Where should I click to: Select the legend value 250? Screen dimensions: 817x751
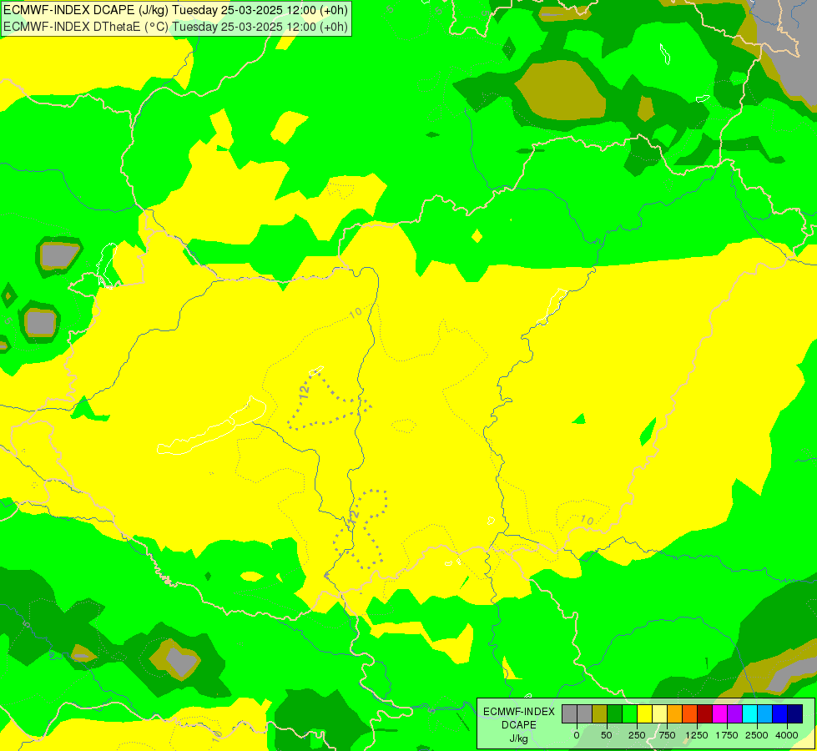[637, 735]
